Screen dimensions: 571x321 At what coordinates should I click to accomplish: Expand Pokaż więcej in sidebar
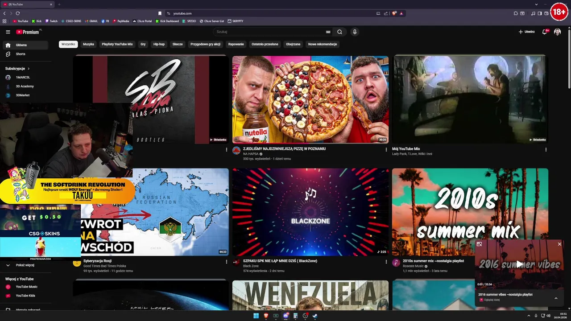(25, 265)
